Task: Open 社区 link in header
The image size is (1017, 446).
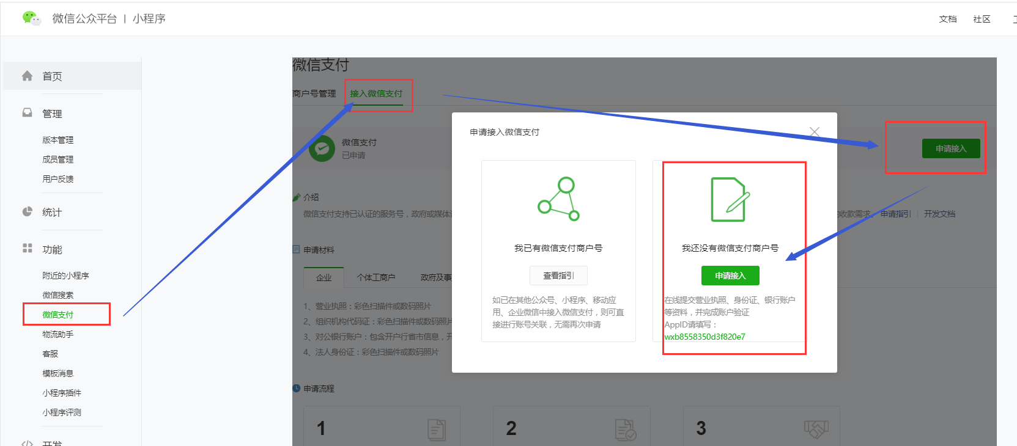Action: [x=982, y=19]
